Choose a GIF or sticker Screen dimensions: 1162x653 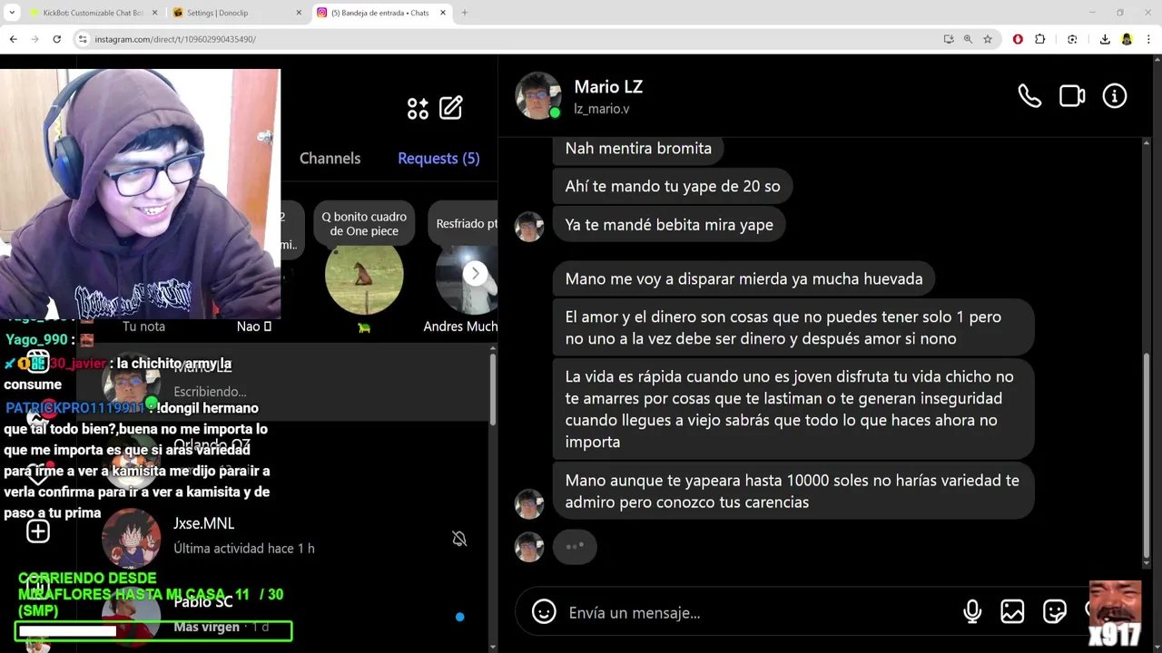pyautogui.click(x=1055, y=612)
